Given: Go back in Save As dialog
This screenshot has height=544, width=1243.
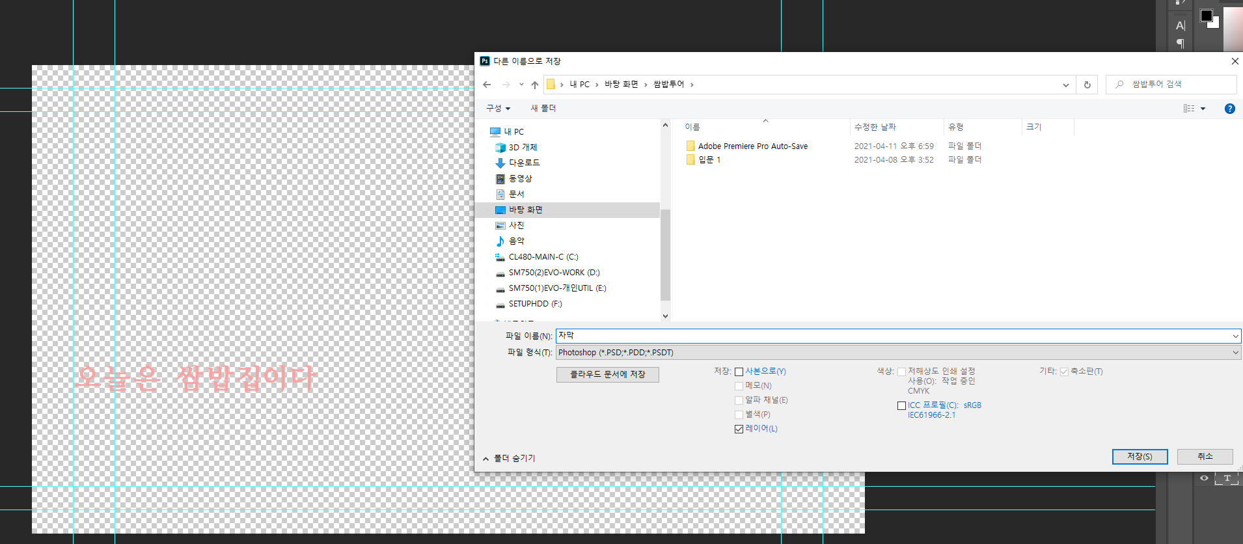Looking at the screenshot, I should click(x=487, y=85).
